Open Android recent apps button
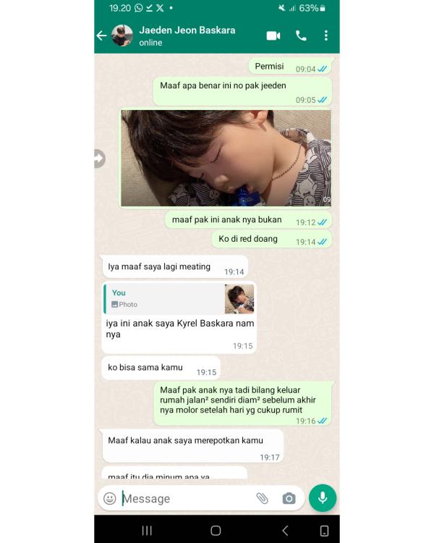This screenshot has width=434, height=543. pyautogui.click(x=147, y=530)
